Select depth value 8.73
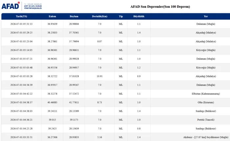Screen dimensions: 230x141 point(100,102)
